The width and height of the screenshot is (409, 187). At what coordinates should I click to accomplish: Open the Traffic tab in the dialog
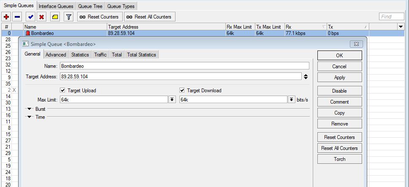(x=100, y=55)
